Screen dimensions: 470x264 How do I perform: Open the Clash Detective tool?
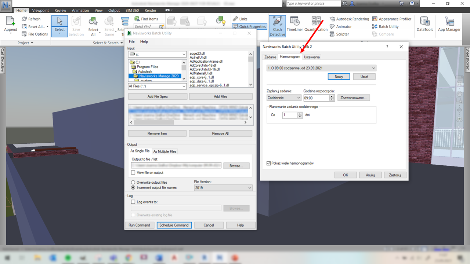point(277,26)
